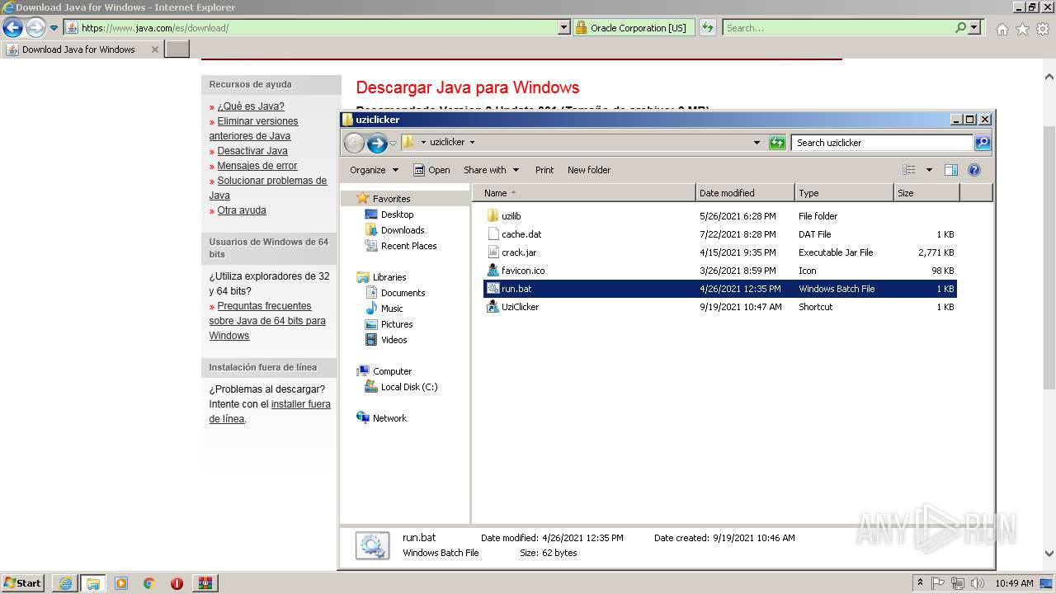This screenshot has height=594, width=1056.
Task: Expand the IE address bar dropdown
Action: [x=564, y=28]
